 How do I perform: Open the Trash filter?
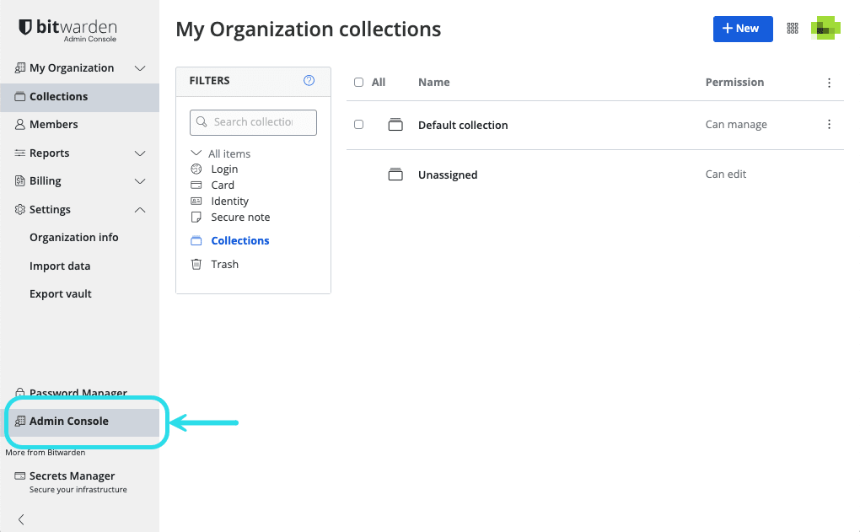223,264
